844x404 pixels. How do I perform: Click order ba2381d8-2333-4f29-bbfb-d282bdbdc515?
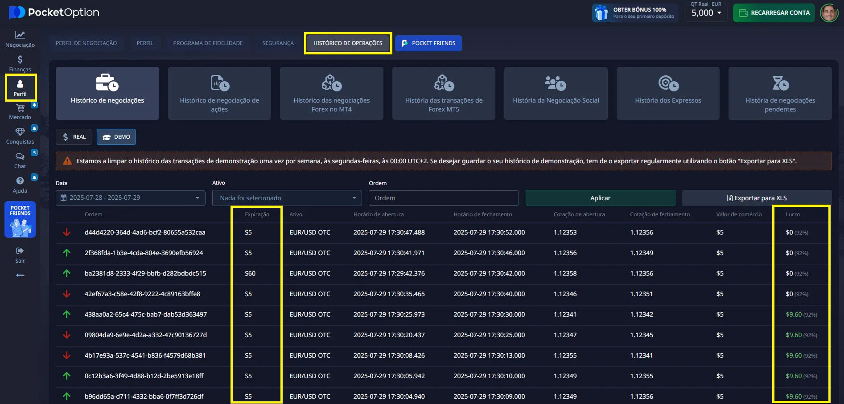coord(145,273)
